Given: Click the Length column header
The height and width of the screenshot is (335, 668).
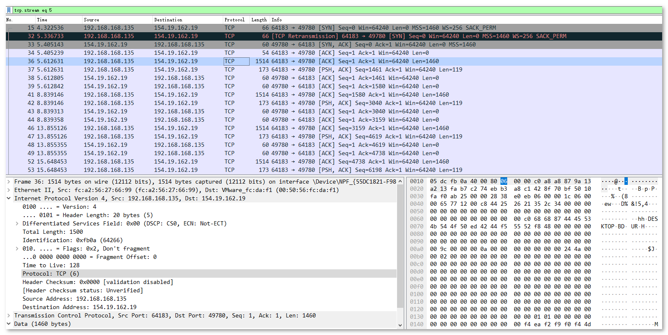Looking at the screenshot, I should (259, 20).
